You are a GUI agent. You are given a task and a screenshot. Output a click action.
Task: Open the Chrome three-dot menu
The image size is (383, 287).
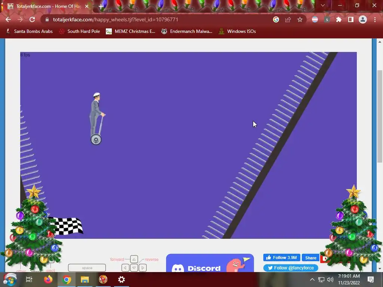(x=375, y=19)
